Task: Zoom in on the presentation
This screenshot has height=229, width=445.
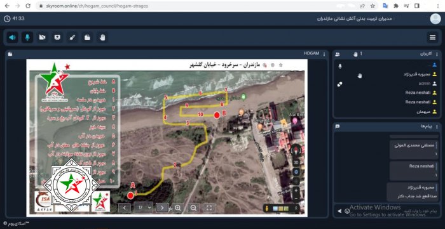Action: point(177,208)
